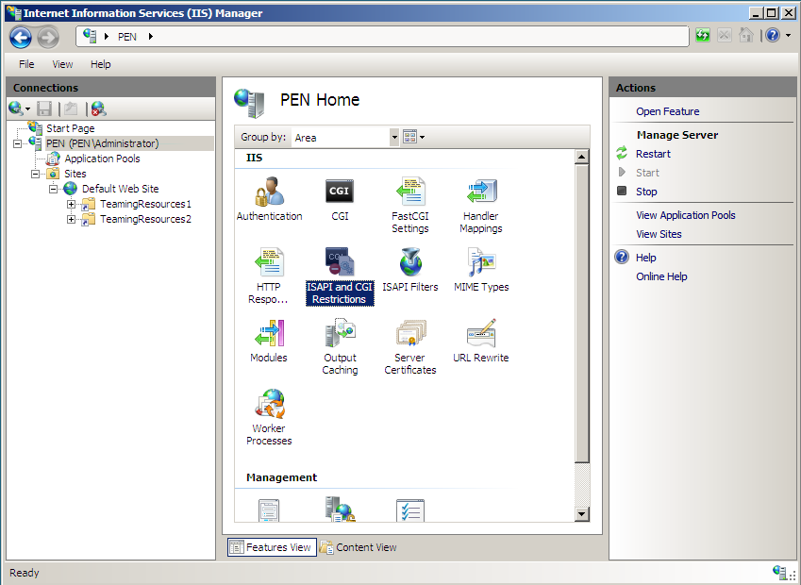
Task: Click View Application Pools link
Action: point(686,215)
